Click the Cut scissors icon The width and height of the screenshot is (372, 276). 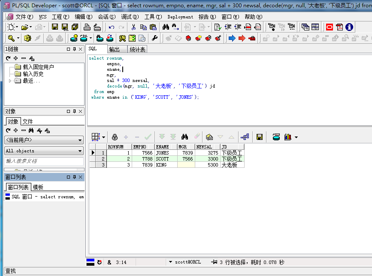pos(133,27)
